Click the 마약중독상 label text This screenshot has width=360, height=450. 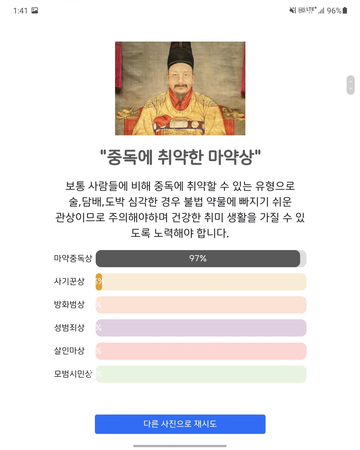click(x=73, y=259)
